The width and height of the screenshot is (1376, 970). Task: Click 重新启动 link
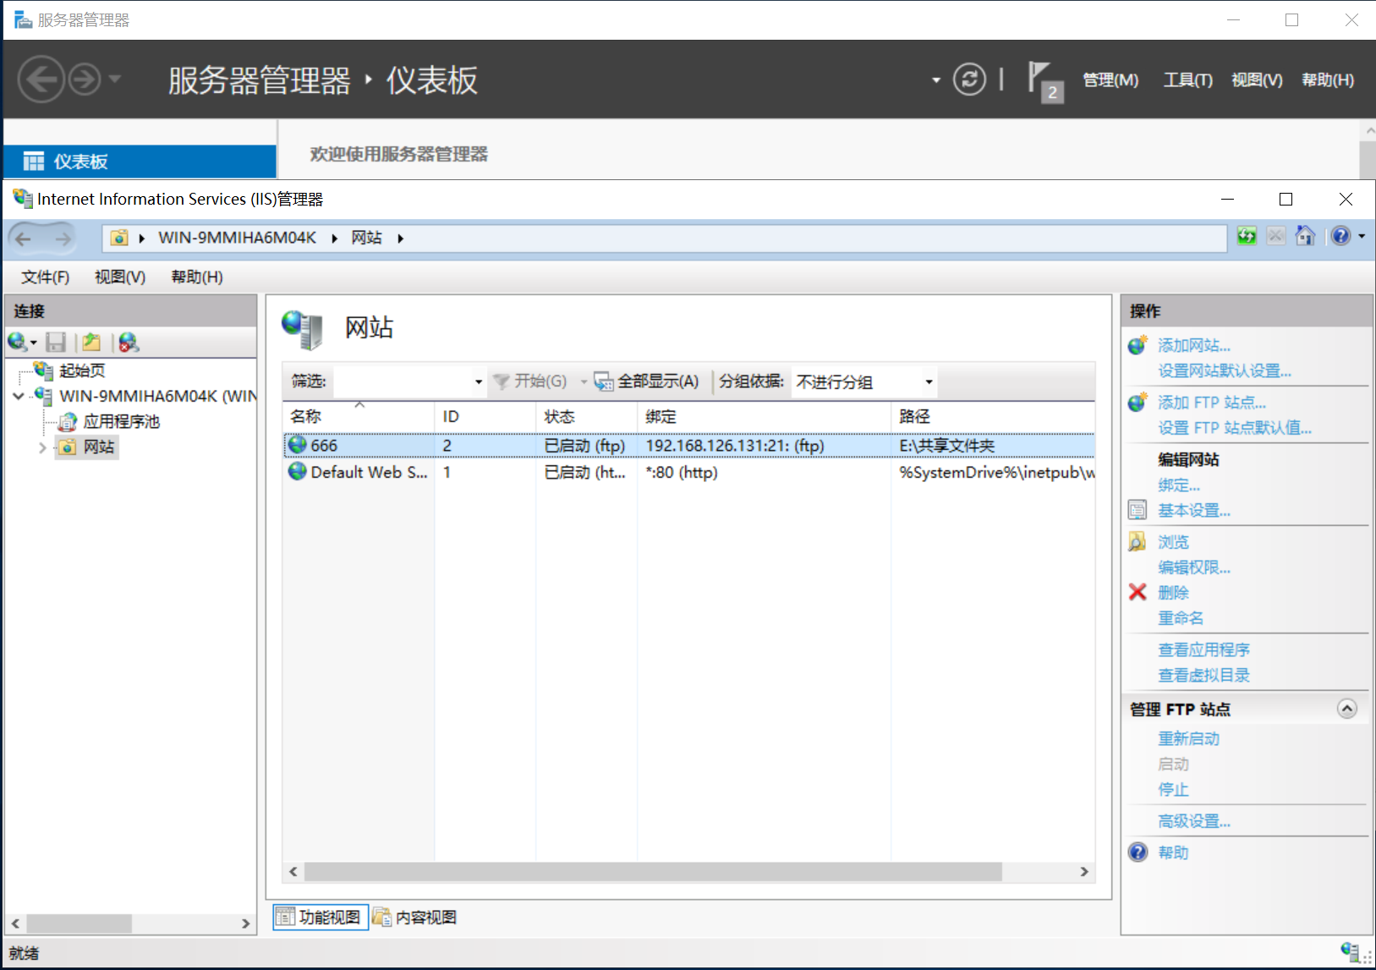(1188, 738)
